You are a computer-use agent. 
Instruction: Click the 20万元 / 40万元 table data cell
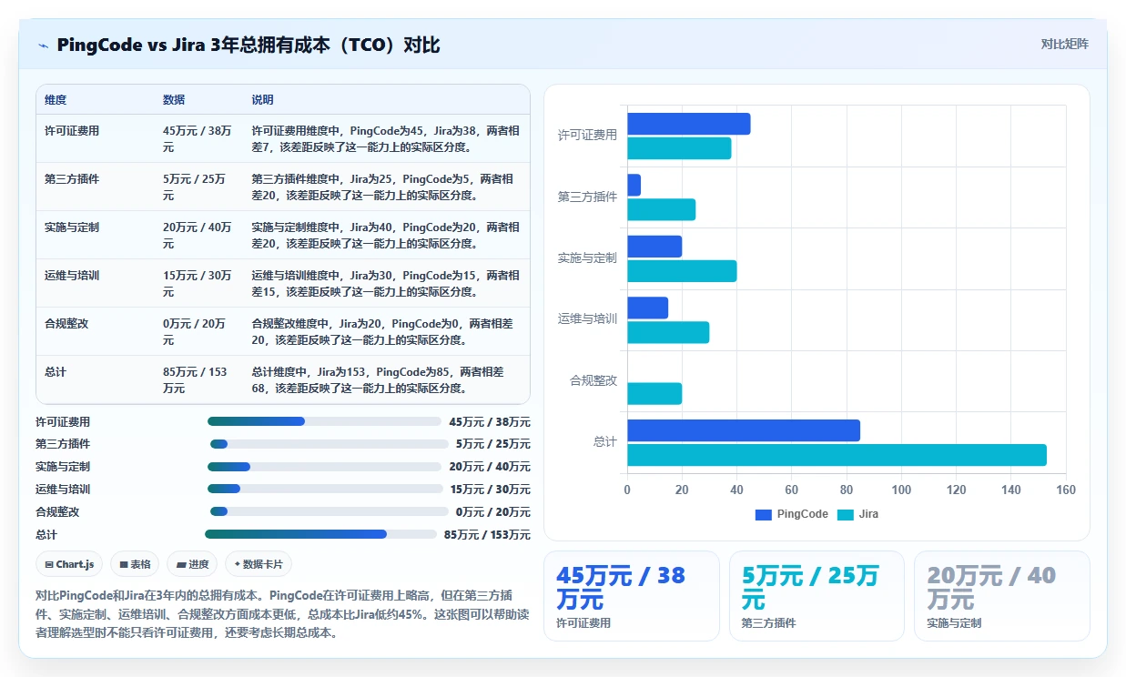198,235
